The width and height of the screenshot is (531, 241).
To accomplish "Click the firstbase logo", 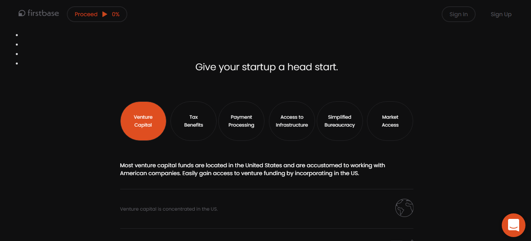I will 38,13.
